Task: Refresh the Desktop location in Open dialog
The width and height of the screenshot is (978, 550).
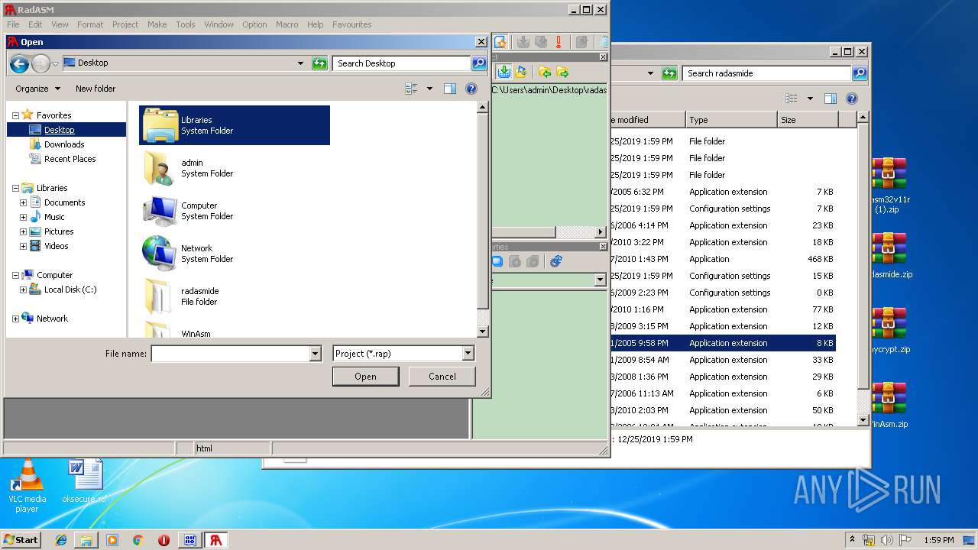Action: [x=320, y=63]
